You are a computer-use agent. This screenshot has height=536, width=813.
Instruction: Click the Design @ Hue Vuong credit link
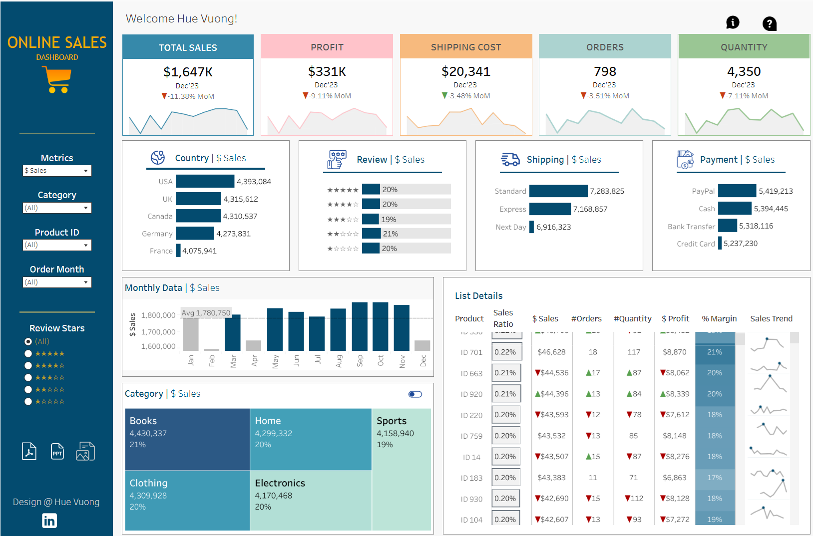tap(56, 502)
